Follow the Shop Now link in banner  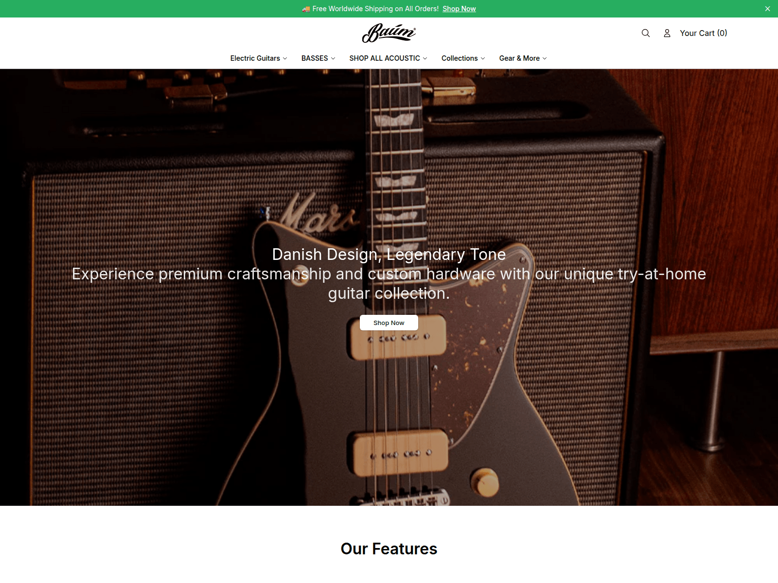[x=459, y=9]
